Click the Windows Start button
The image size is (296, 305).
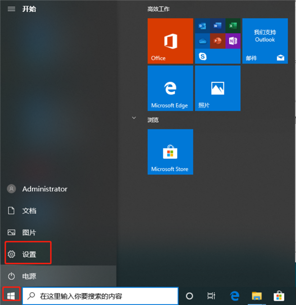coord(11,296)
